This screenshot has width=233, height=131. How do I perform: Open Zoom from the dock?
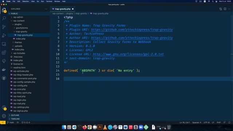141,127
